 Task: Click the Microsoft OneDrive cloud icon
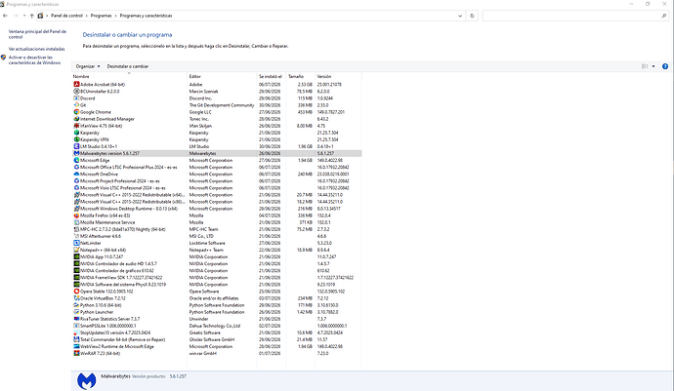tap(76, 174)
